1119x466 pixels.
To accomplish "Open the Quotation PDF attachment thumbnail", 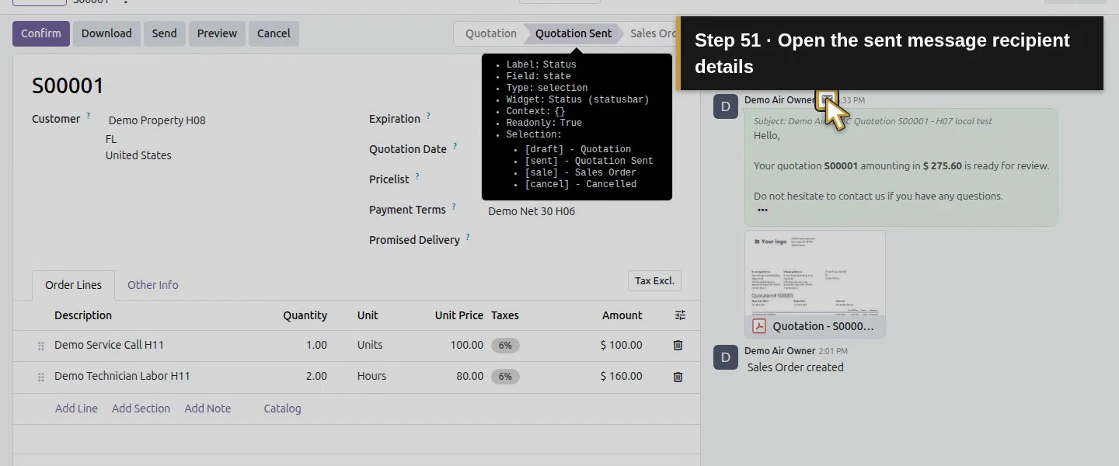I will tap(814, 273).
